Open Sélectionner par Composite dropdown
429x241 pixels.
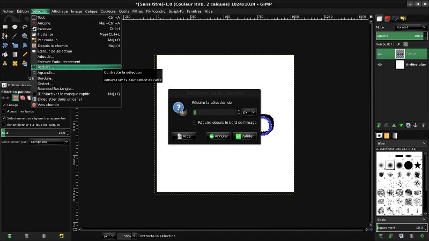click(49, 142)
